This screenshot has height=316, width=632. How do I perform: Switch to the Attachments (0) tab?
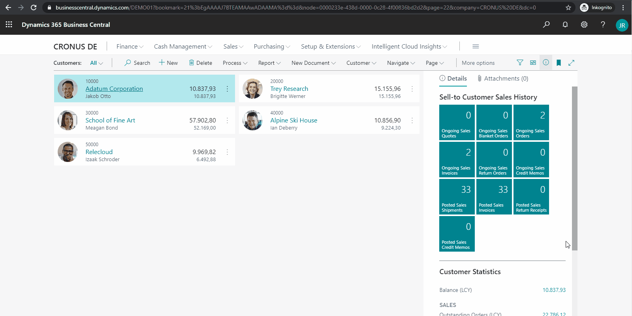(x=502, y=78)
